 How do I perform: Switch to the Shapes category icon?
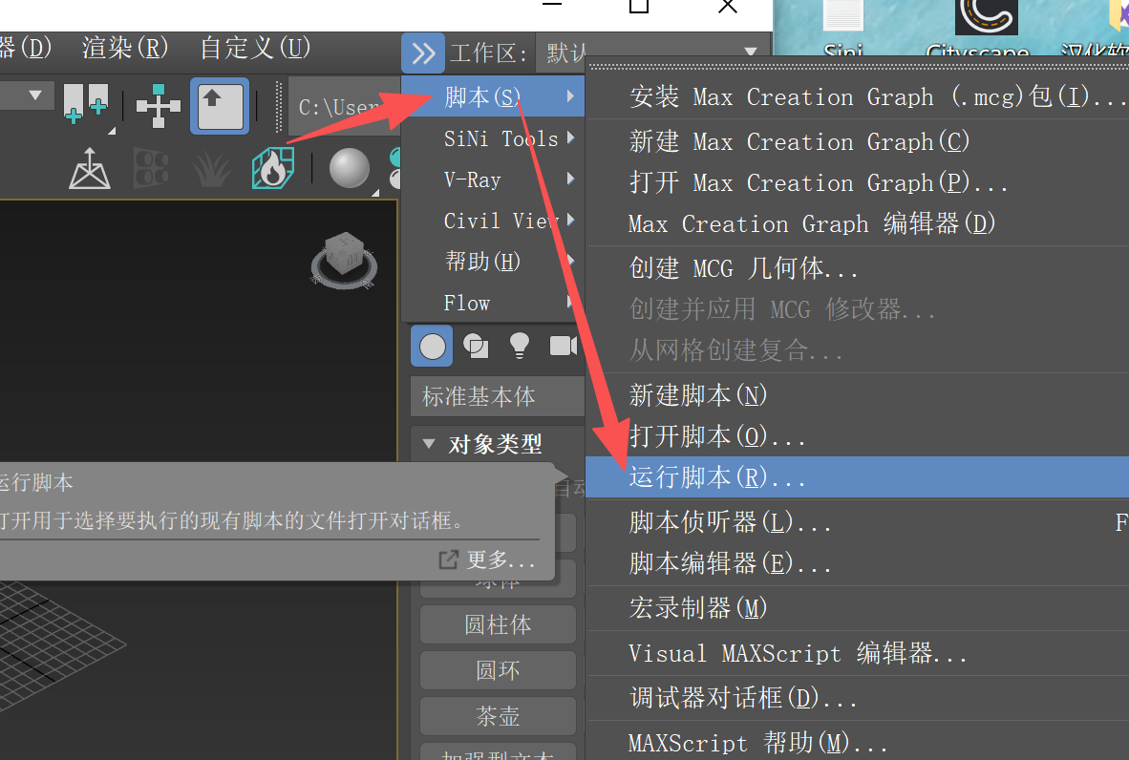click(475, 346)
